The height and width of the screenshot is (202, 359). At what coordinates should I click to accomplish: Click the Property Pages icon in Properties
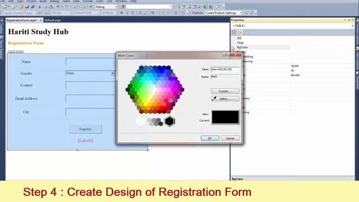tap(247, 33)
